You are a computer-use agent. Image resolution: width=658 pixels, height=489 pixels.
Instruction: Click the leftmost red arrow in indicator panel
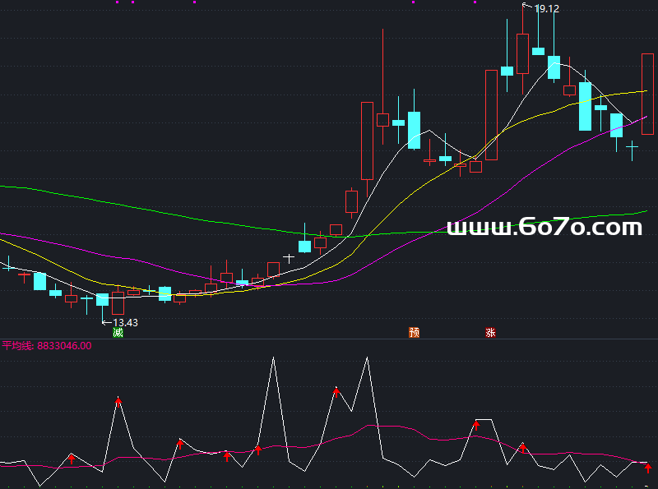[72, 459]
